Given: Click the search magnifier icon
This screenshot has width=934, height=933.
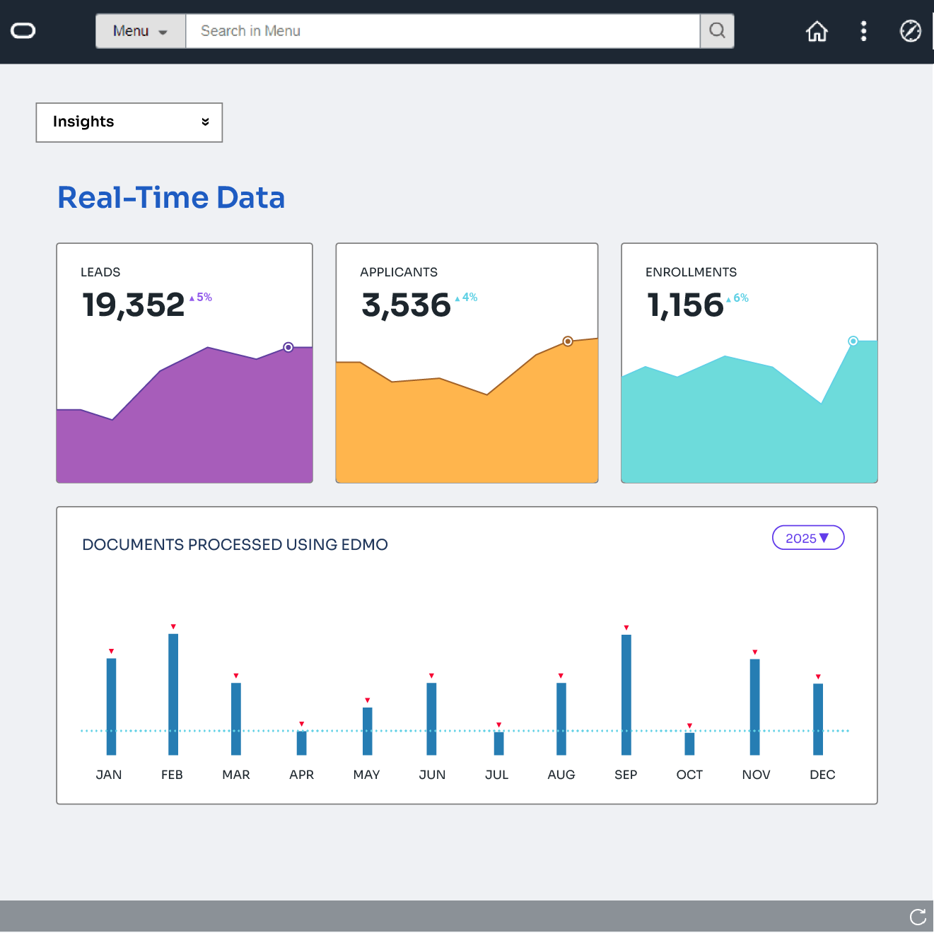Looking at the screenshot, I should (x=717, y=31).
